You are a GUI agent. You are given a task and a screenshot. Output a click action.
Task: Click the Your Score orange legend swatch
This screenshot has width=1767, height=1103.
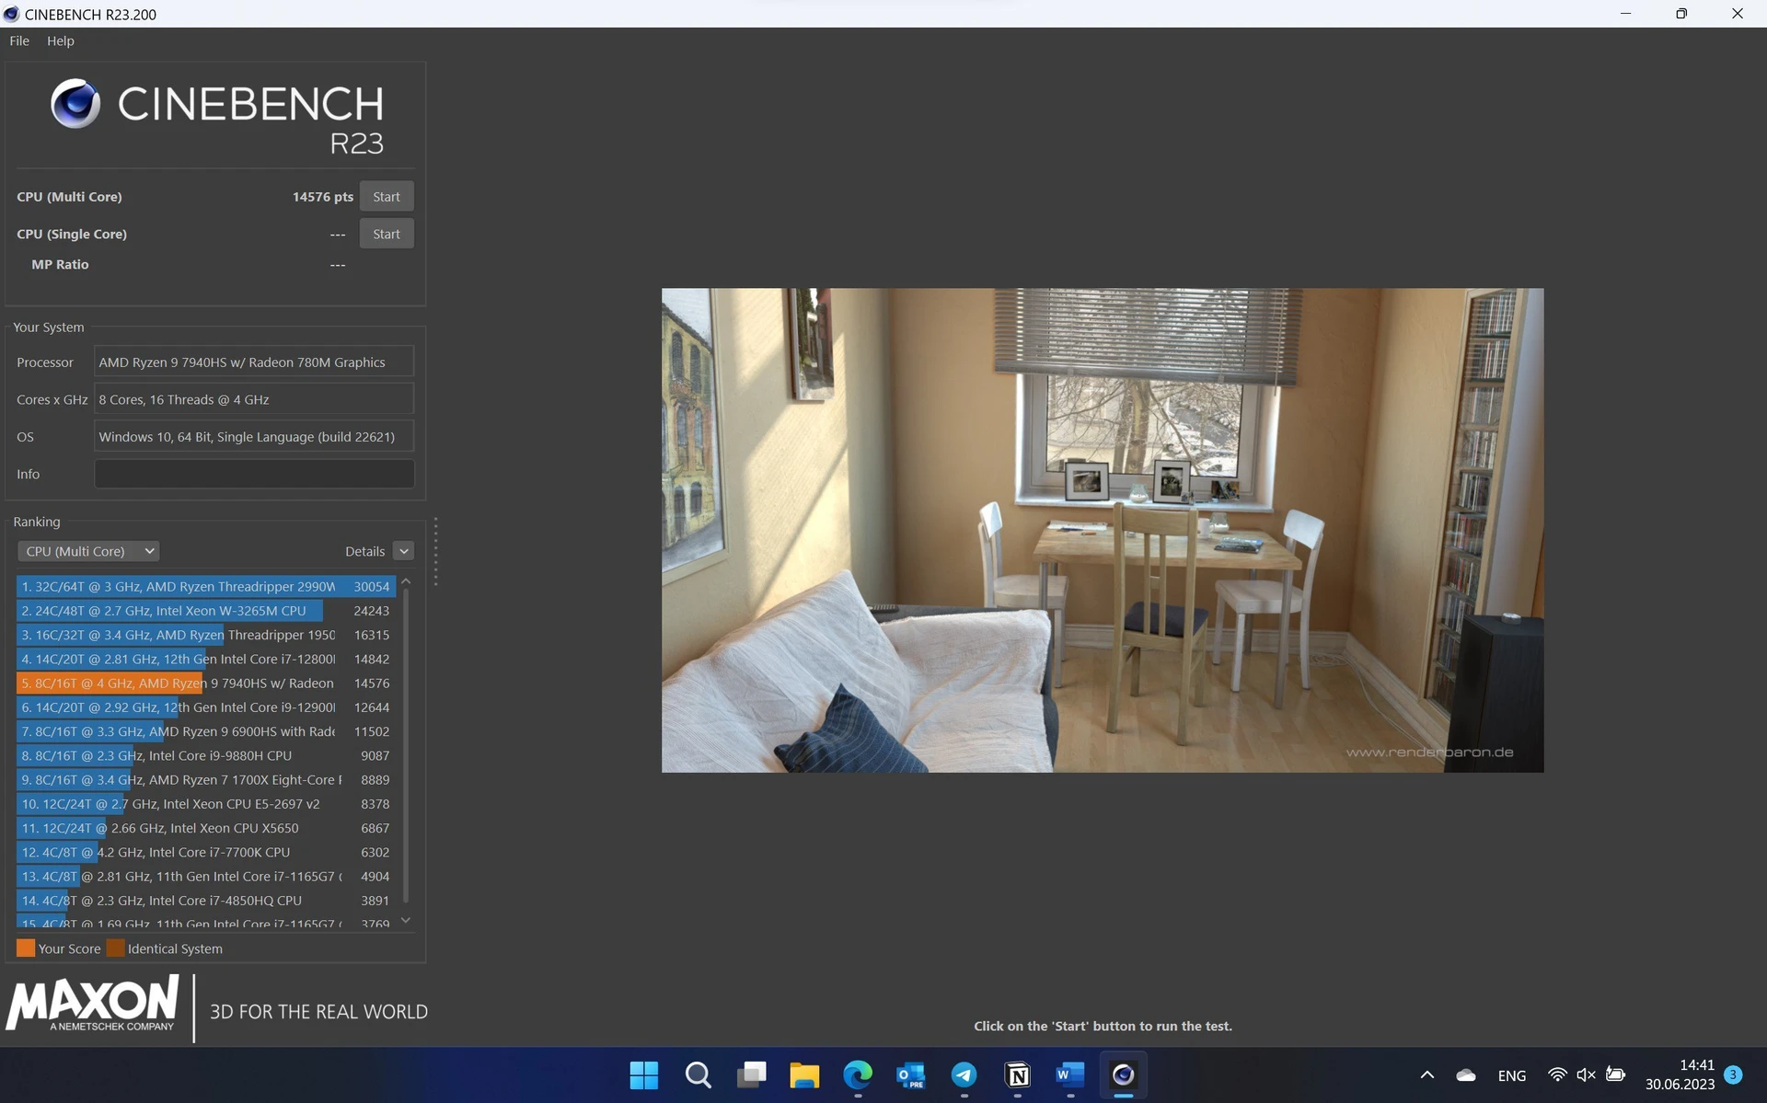click(26, 948)
